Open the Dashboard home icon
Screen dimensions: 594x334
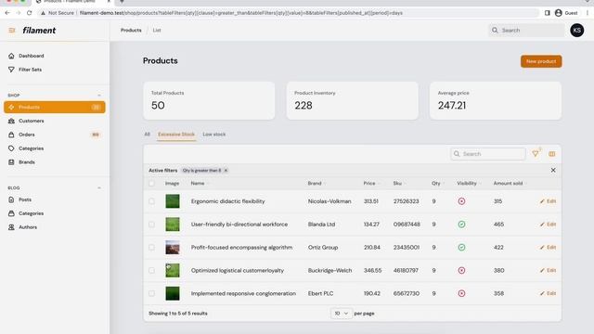click(11, 56)
